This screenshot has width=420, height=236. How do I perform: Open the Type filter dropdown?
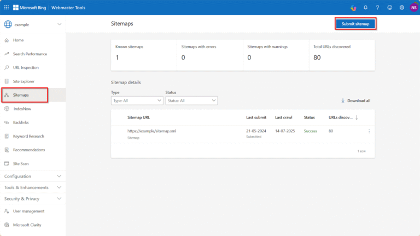click(x=137, y=101)
